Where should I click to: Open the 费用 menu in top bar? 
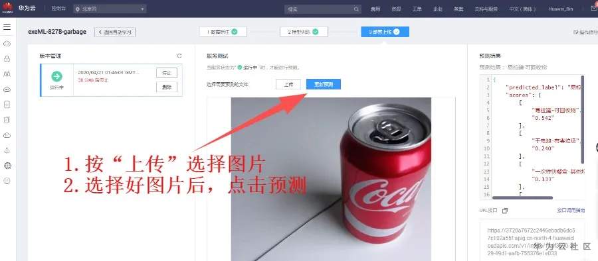[375, 9]
